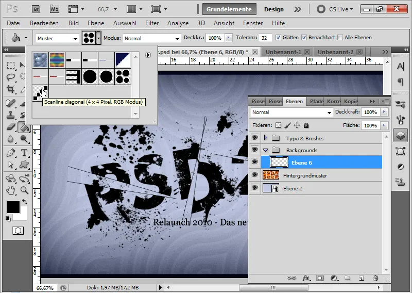Toggle lock transparent pixels icon
The width and height of the screenshot is (412, 293).
click(x=278, y=125)
